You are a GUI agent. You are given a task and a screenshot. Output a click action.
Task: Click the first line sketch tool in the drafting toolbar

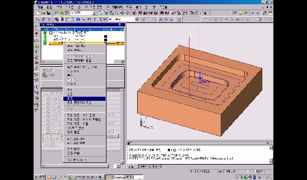tap(205, 19)
